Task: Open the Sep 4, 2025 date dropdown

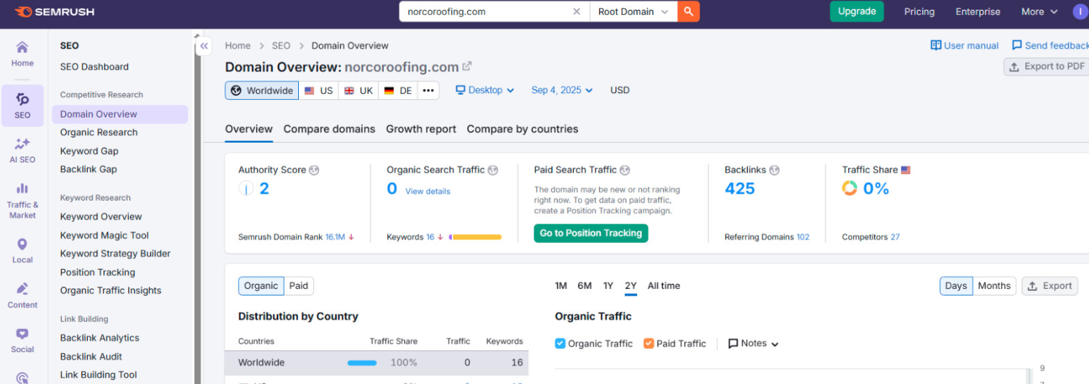Action: point(562,90)
